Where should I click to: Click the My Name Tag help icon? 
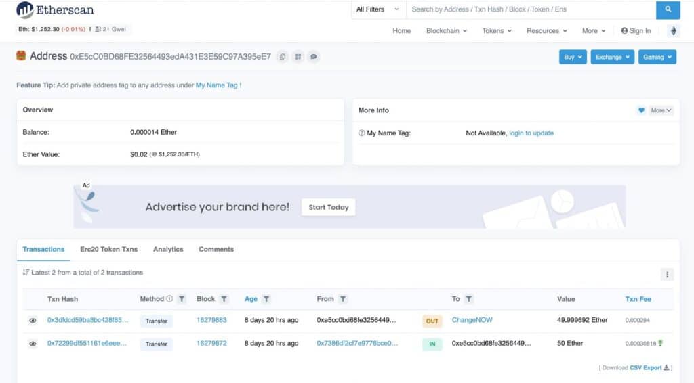pyautogui.click(x=362, y=133)
